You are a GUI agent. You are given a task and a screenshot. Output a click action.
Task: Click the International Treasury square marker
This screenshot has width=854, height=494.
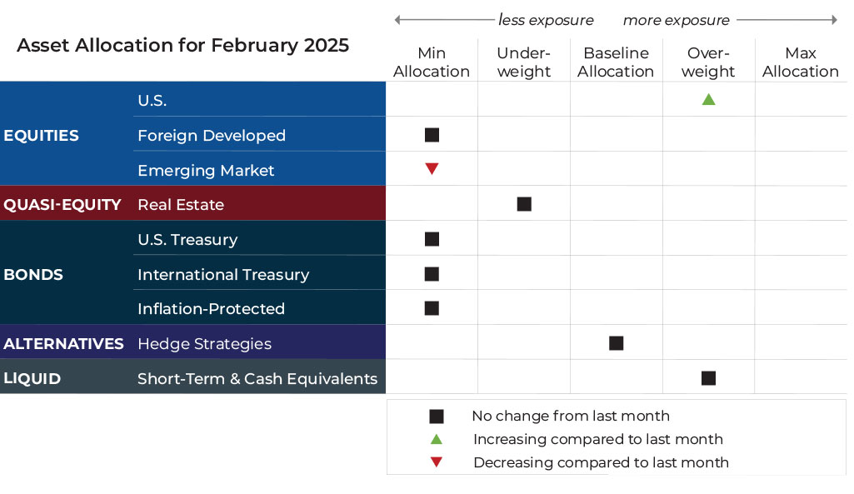[432, 274]
